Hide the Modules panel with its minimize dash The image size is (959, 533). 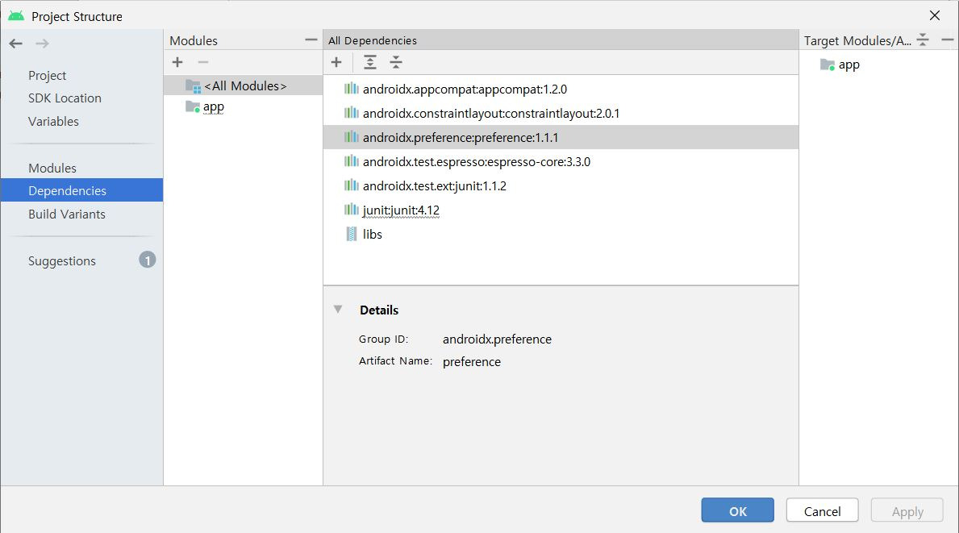tap(311, 38)
